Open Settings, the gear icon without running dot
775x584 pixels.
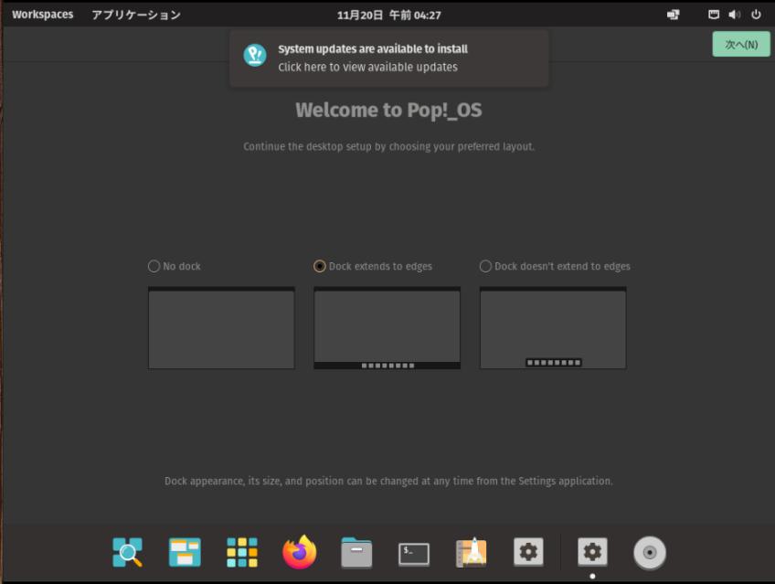(528, 551)
